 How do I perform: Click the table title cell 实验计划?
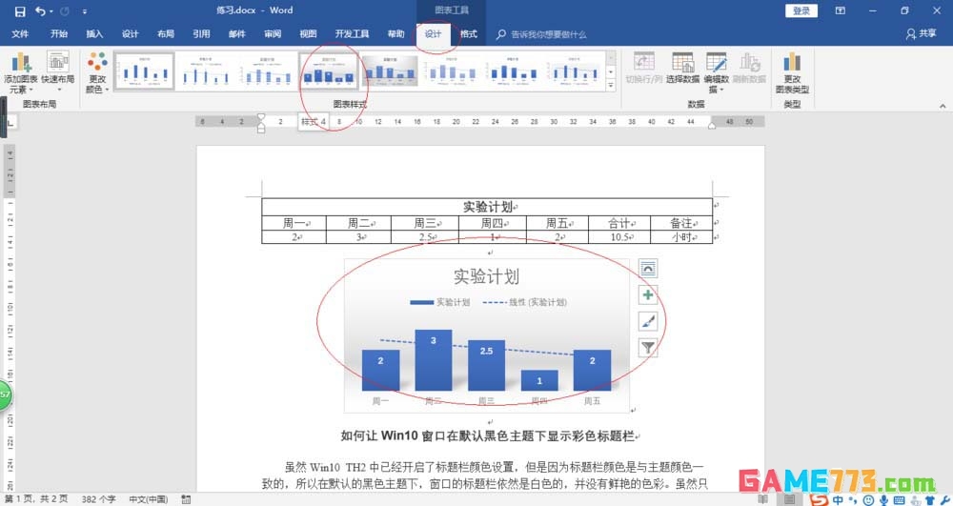pyautogui.click(x=487, y=207)
